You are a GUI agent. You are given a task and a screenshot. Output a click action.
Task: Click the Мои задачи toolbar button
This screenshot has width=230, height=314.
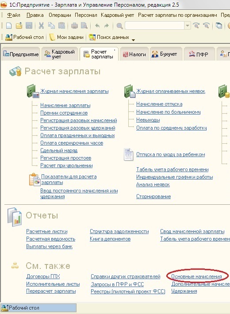[x=66, y=37]
